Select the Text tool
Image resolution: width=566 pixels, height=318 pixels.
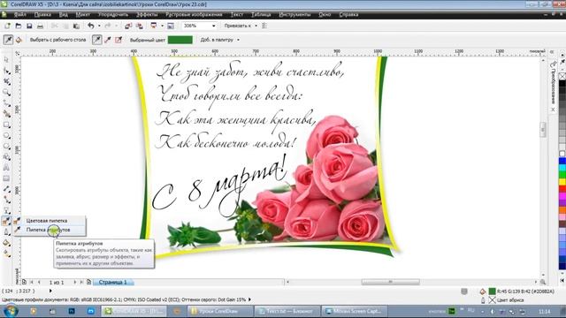click(x=6, y=168)
